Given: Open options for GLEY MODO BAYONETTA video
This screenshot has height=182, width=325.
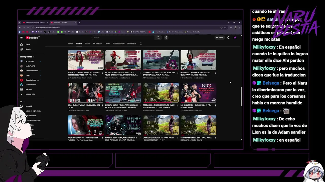Looking at the screenshot, I should 178,73.
